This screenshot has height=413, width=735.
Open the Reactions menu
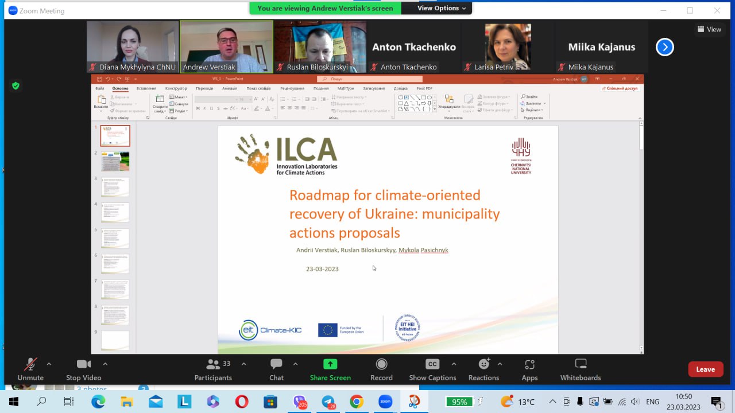pyautogui.click(x=483, y=369)
